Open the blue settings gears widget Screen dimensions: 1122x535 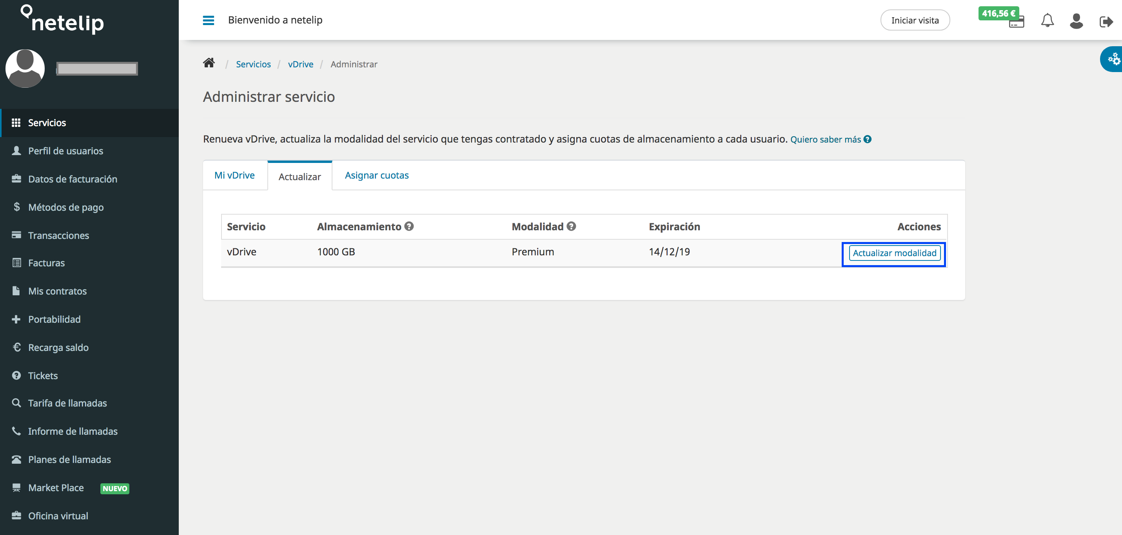pos(1113,59)
